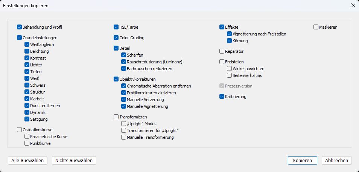The image size is (359, 172).
Task: Enable the Maskieren checkbox
Action: coord(316,27)
